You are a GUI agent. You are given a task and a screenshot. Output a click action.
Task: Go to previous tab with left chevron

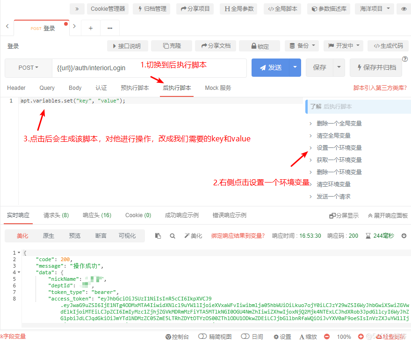click(x=7, y=26)
